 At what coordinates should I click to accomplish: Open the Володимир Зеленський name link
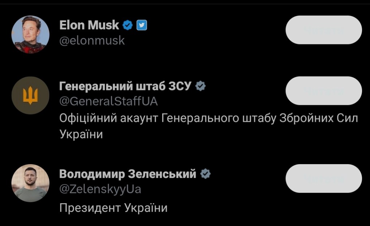point(128,174)
